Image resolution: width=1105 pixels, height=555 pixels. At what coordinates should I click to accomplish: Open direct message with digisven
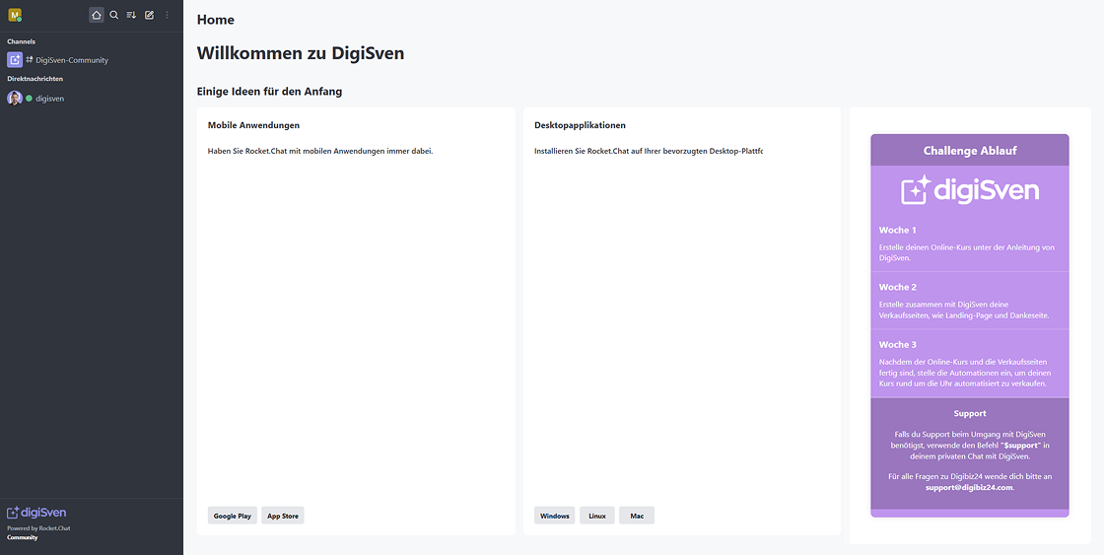[50, 99]
